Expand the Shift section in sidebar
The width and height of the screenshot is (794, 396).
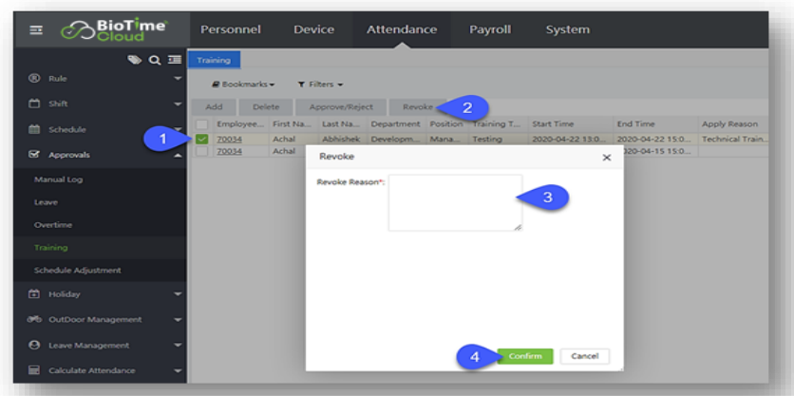pos(177,104)
